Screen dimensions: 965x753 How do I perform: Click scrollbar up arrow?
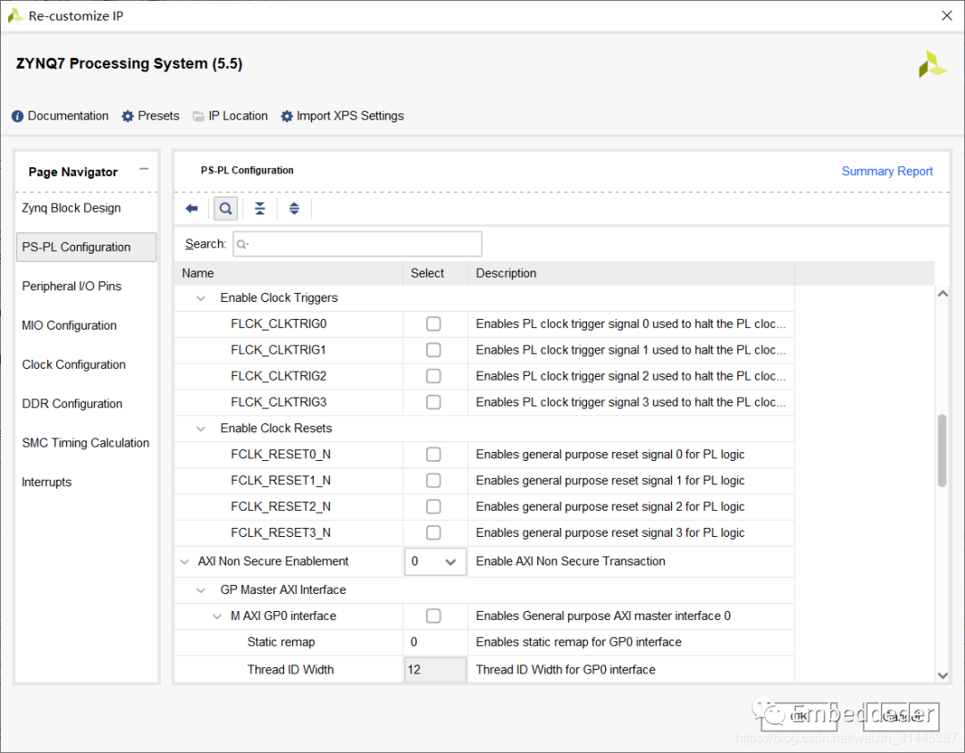click(x=943, y=294)
